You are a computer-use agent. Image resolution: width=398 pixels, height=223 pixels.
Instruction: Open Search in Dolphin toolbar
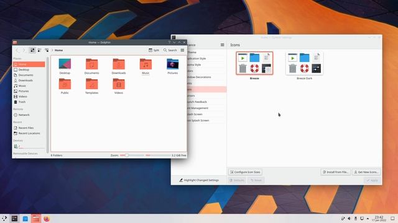(x=170, y=50)
